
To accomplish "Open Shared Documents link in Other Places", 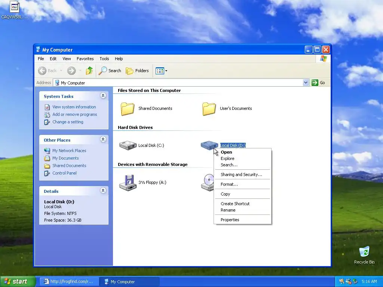I will click(69, 166).
